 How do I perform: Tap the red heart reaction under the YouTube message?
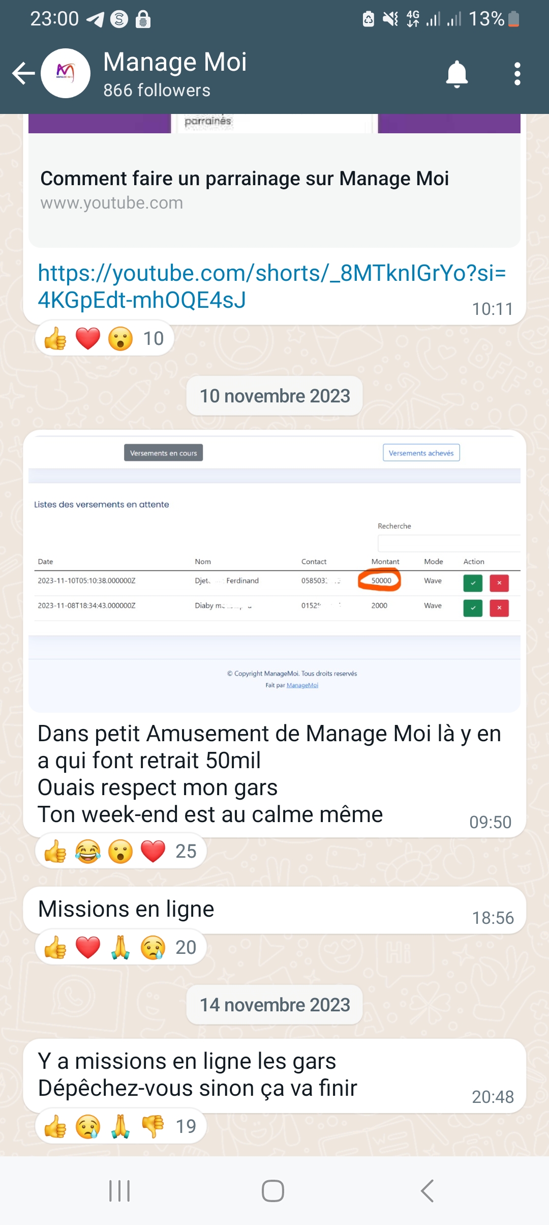coord(87,338)
